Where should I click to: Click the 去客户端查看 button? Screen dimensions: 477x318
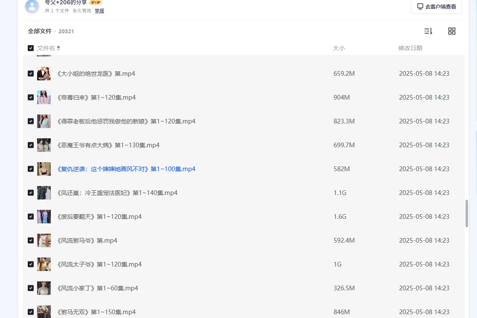coord(436,6)
